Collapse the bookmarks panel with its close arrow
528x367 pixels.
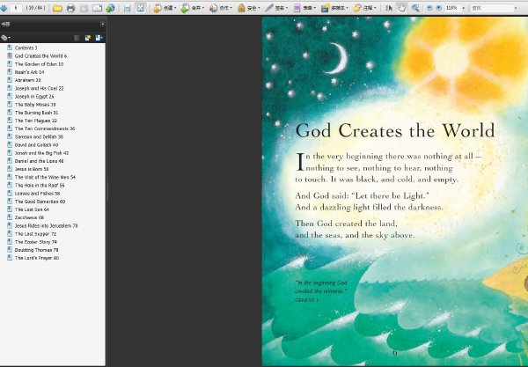[102, 24]
